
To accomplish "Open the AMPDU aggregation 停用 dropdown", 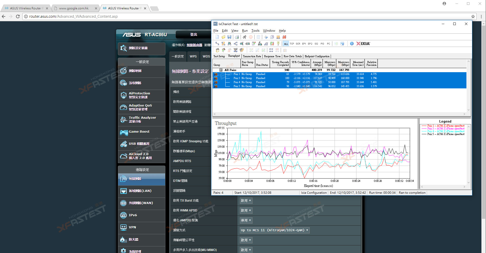I will click(x=246, y=220).
